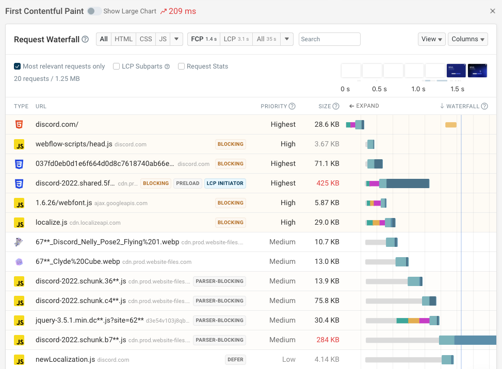Click the CSS icon for 037fd0eb0d1e6f664d0d8c7618740ab66e
This screenshot has width=502, height=369.
[19, 164]
